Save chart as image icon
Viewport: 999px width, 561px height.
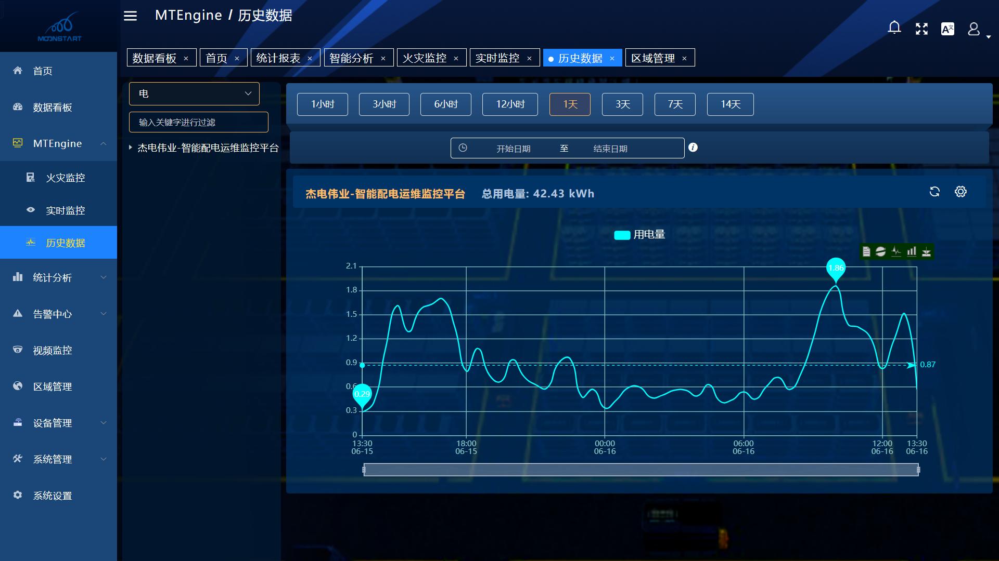[x=926, y=252]
